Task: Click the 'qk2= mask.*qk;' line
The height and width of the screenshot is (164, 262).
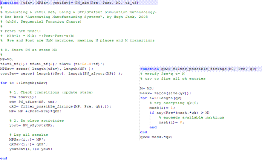Action: click(x=156, y=137)
